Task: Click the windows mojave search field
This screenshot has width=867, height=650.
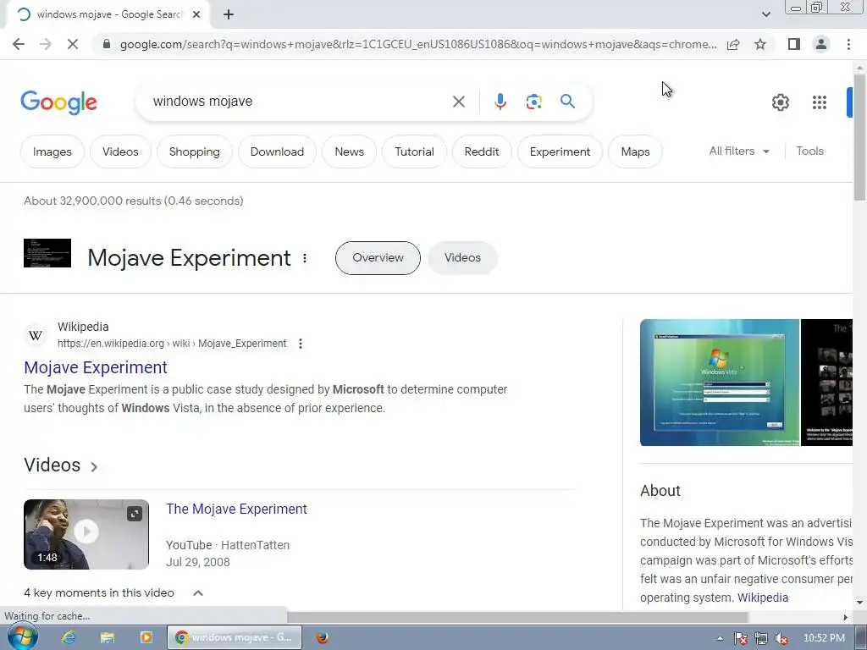Action: [x=299, y=102]
